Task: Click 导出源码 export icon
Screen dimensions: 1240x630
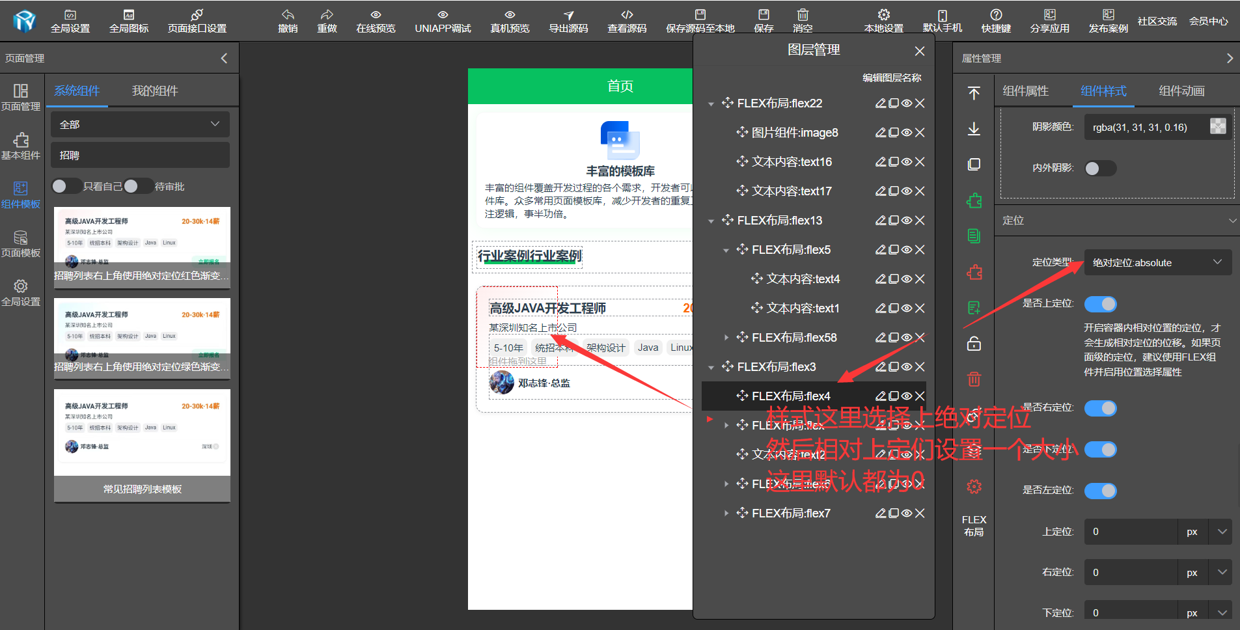Action: click(568, 14)
